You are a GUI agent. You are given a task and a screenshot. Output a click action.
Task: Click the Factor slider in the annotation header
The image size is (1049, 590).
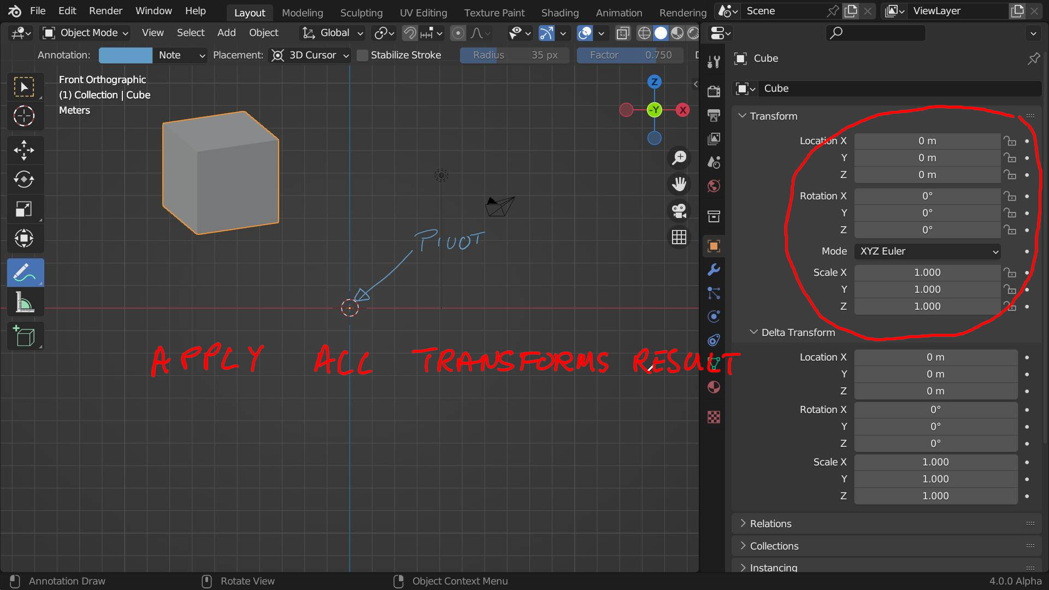[x=629, y=55]
